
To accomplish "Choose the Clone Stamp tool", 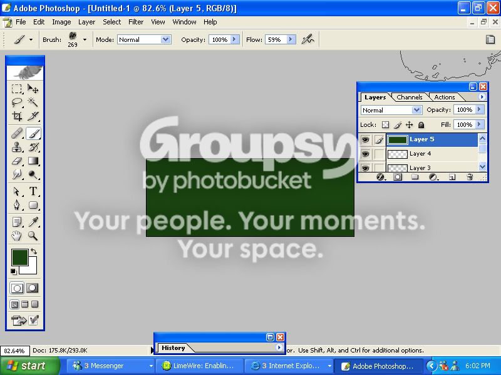I will (x=17, y=147).
